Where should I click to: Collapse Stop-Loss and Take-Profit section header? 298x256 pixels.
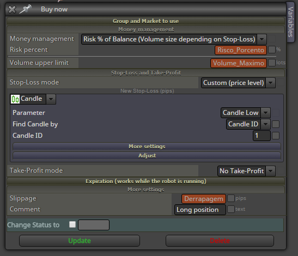(x=145, y=73)
